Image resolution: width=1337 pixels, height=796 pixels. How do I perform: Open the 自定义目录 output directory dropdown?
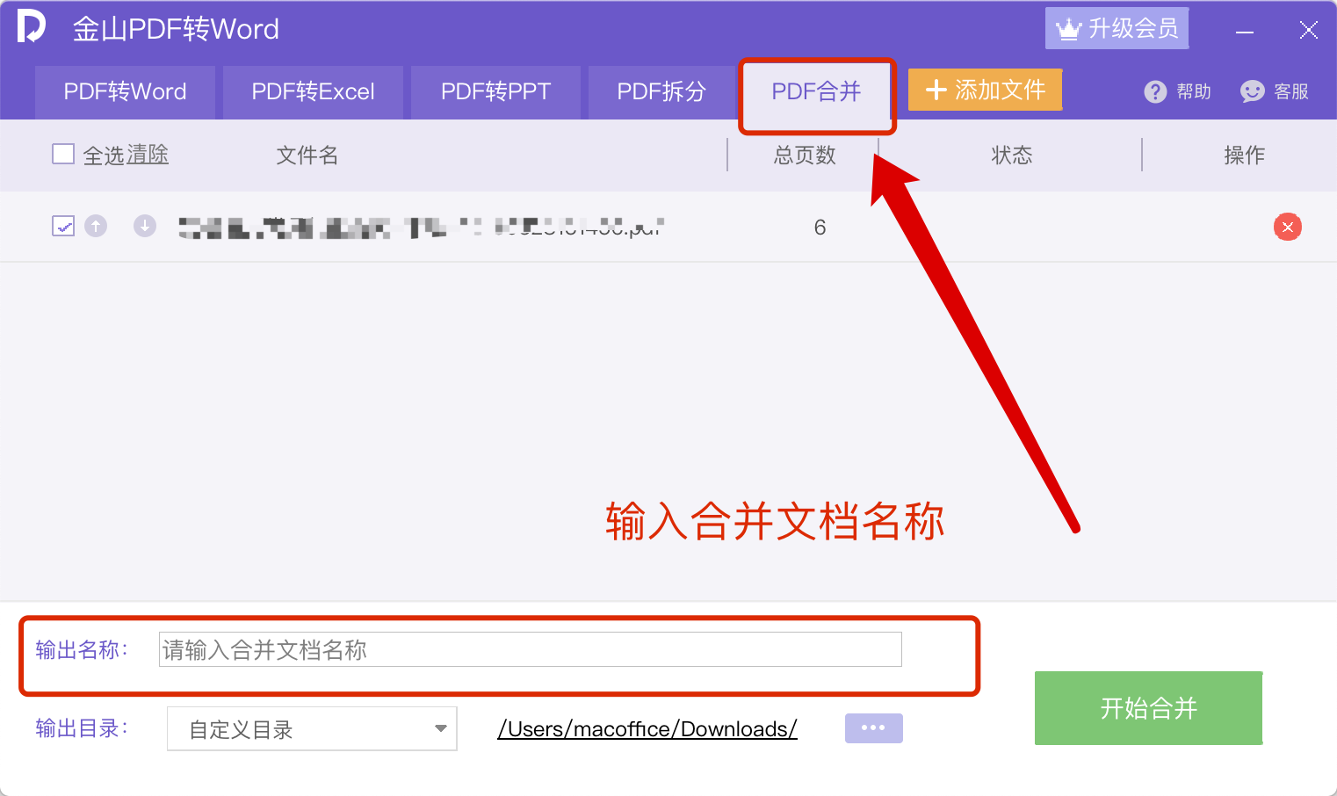[312, 728]
